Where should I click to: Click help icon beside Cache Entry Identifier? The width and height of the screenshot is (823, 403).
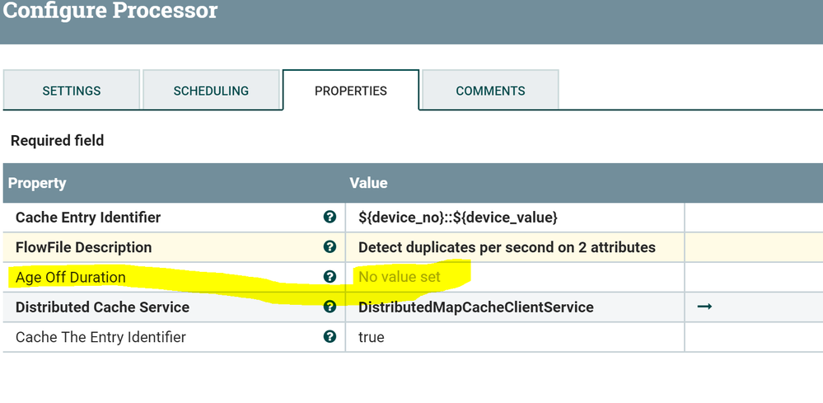coord(330,218)
